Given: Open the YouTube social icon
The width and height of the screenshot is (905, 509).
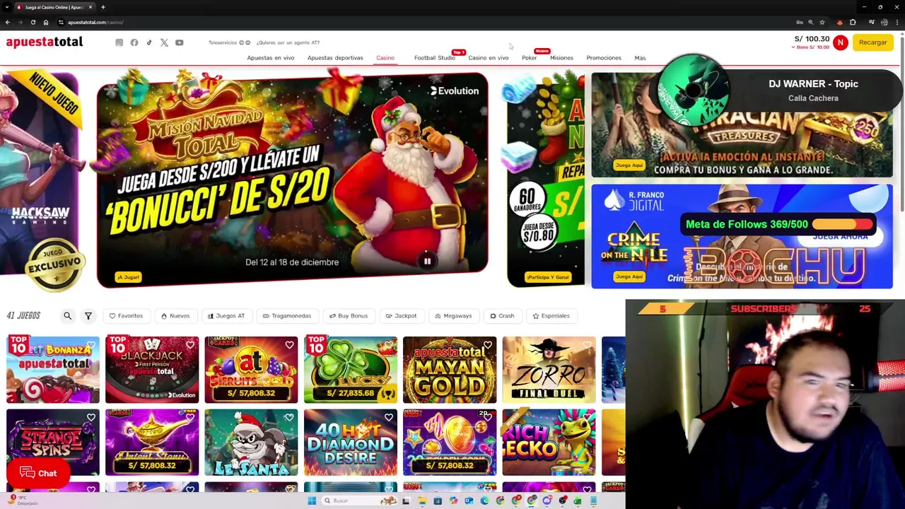Looking at the screenshot, I should [180, 42].
